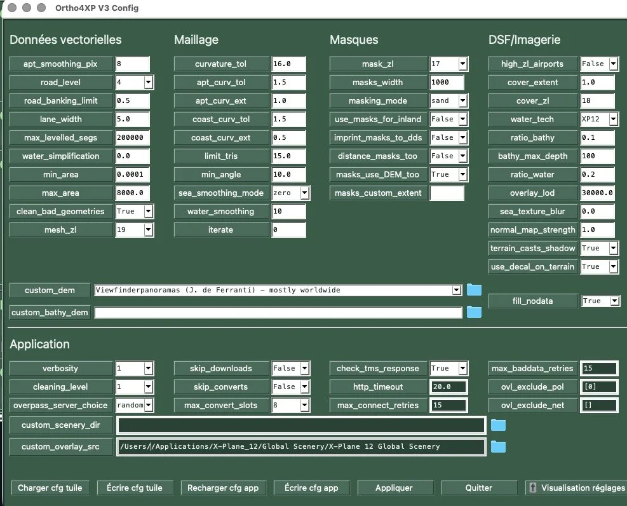Click max_levelled_segs value field

point(132,137)
